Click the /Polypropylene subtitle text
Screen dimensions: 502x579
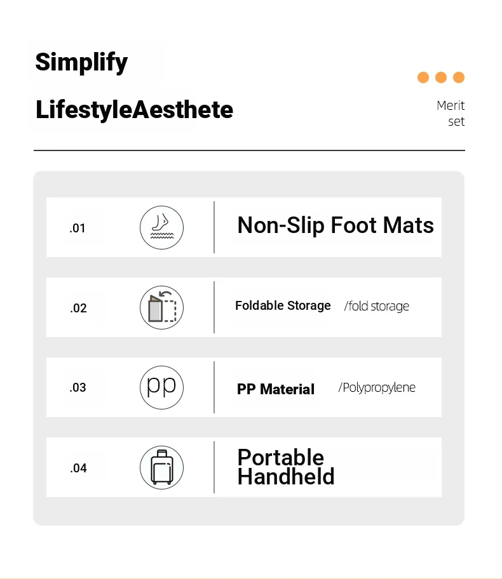[377, 388]
